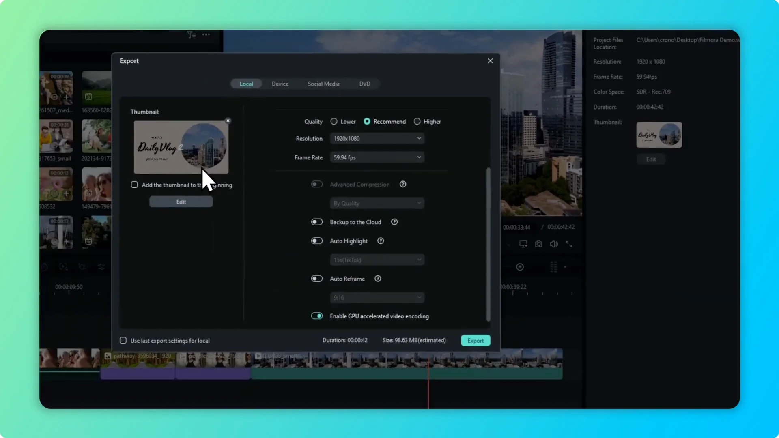Open the three-dots more menu above media library
The image size is (779, 438).
pyautogui.click(x=206, y=35)
